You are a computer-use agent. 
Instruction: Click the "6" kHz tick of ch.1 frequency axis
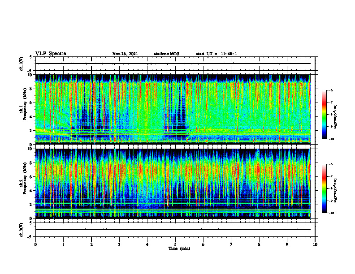(31, 103)
